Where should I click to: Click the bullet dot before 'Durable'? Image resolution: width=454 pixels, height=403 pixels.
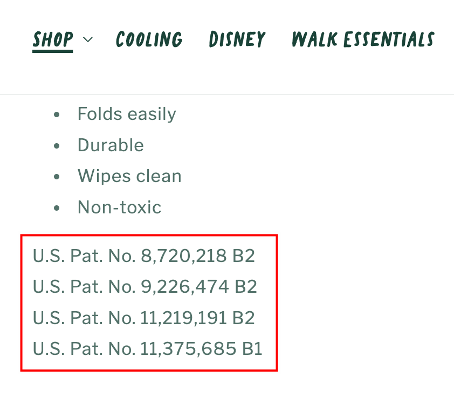[x=57, y=146]
